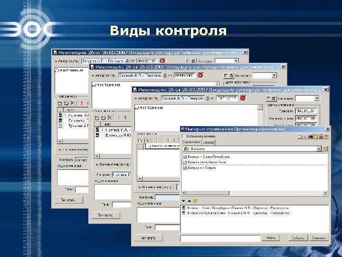342x257 pixels.
Task: Click the binoculars search icon in the directory dialog
Action: [310, 137]
